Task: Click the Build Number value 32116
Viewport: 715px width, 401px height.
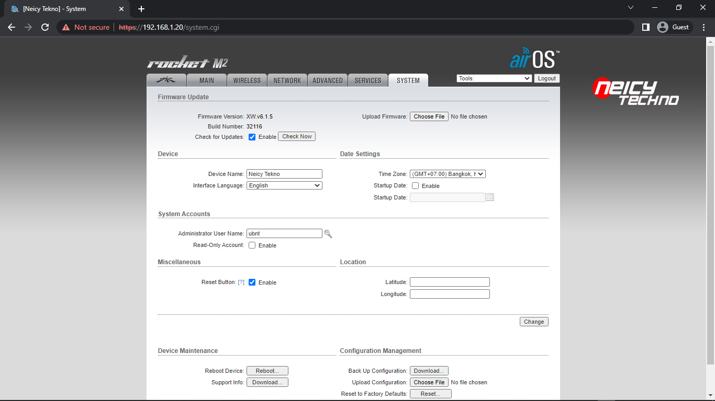Action: point(254,126)
